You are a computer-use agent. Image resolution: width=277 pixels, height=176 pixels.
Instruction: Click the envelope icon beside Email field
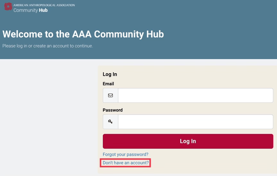pyautogui.click(x=110, y=95)
